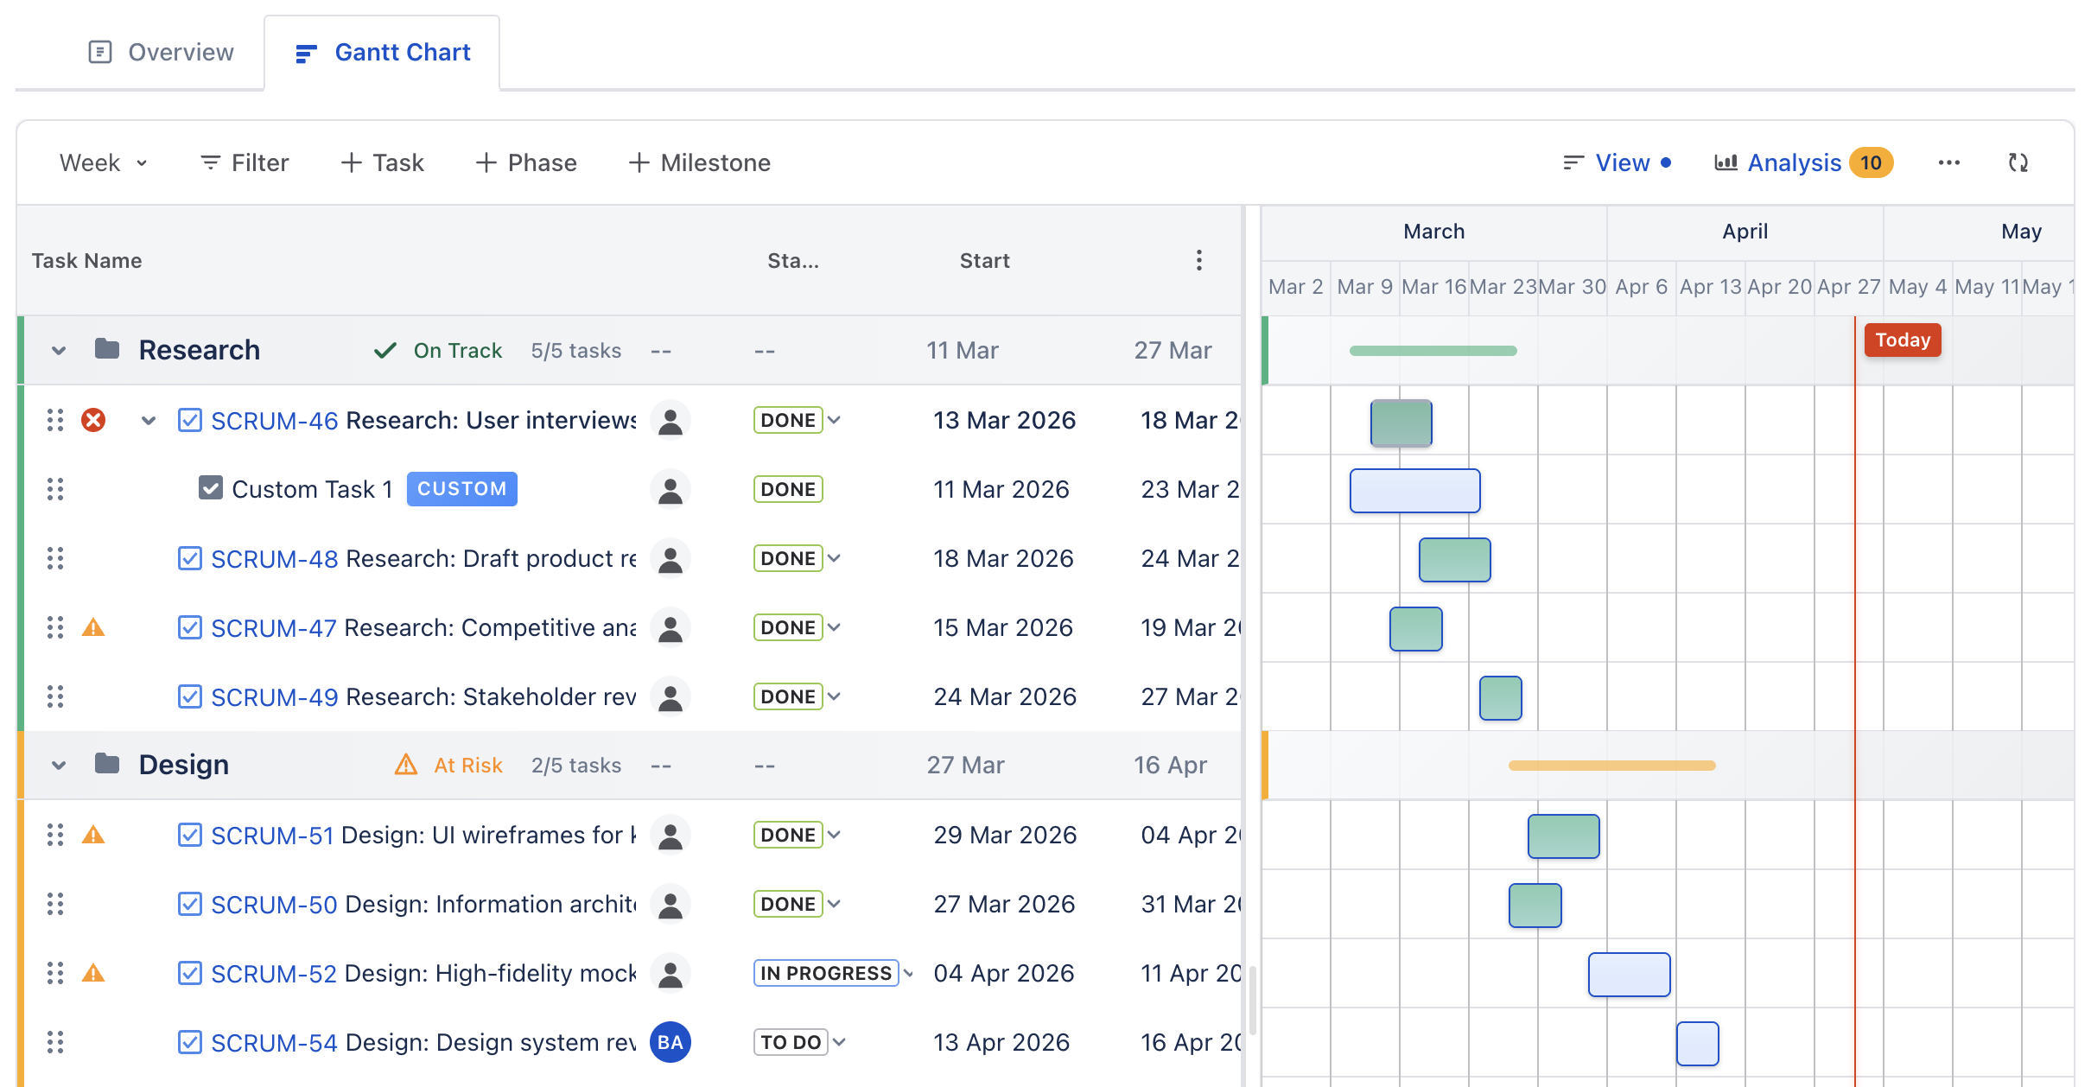Add a new Phase

526,162
